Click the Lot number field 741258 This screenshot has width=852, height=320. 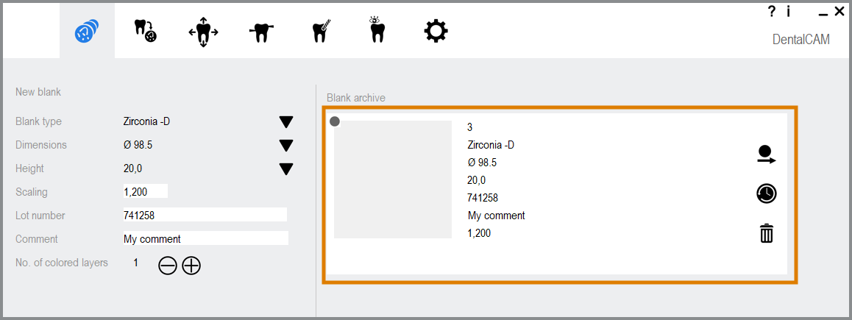pos(205,215)
